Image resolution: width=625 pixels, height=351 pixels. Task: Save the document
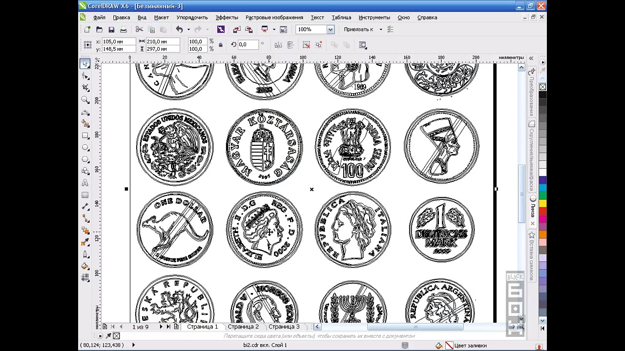tap(111, 30)
